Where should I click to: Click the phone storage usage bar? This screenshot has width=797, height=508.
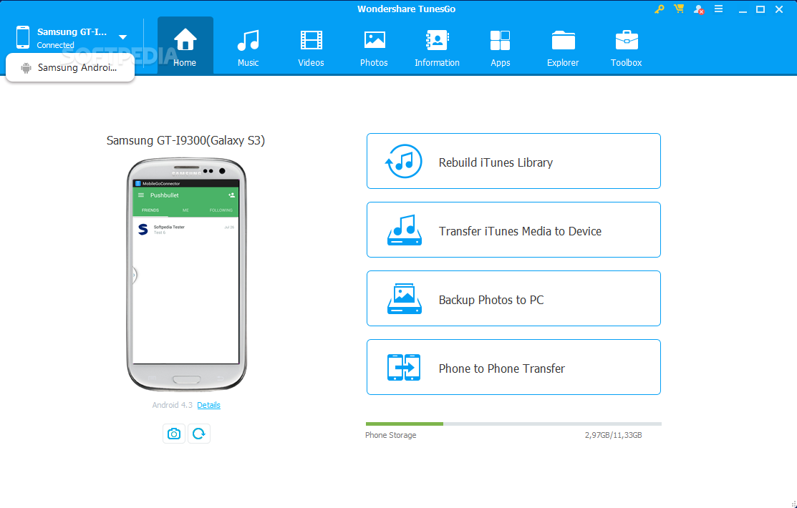513,424
